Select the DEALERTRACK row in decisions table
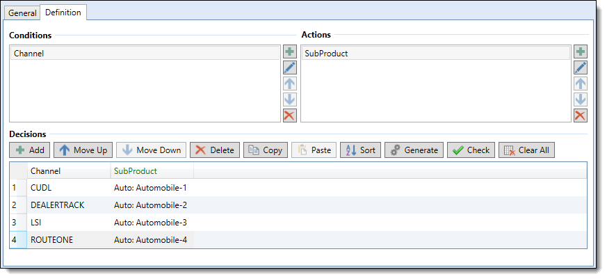Screen dimensions: 607x279 click(298, 205)
